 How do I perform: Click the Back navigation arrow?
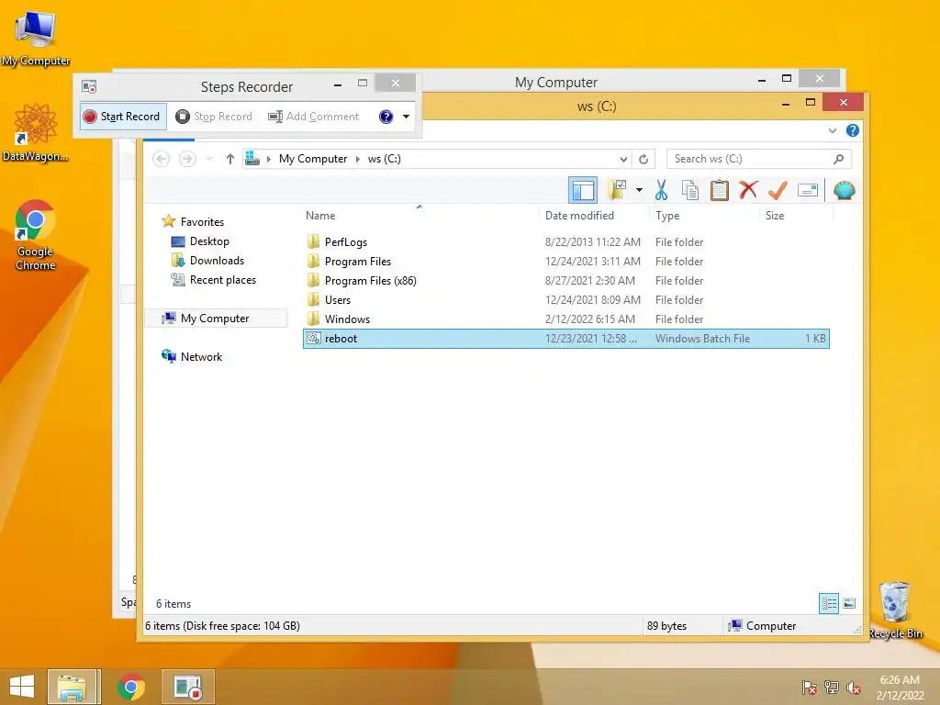(161, 159)
